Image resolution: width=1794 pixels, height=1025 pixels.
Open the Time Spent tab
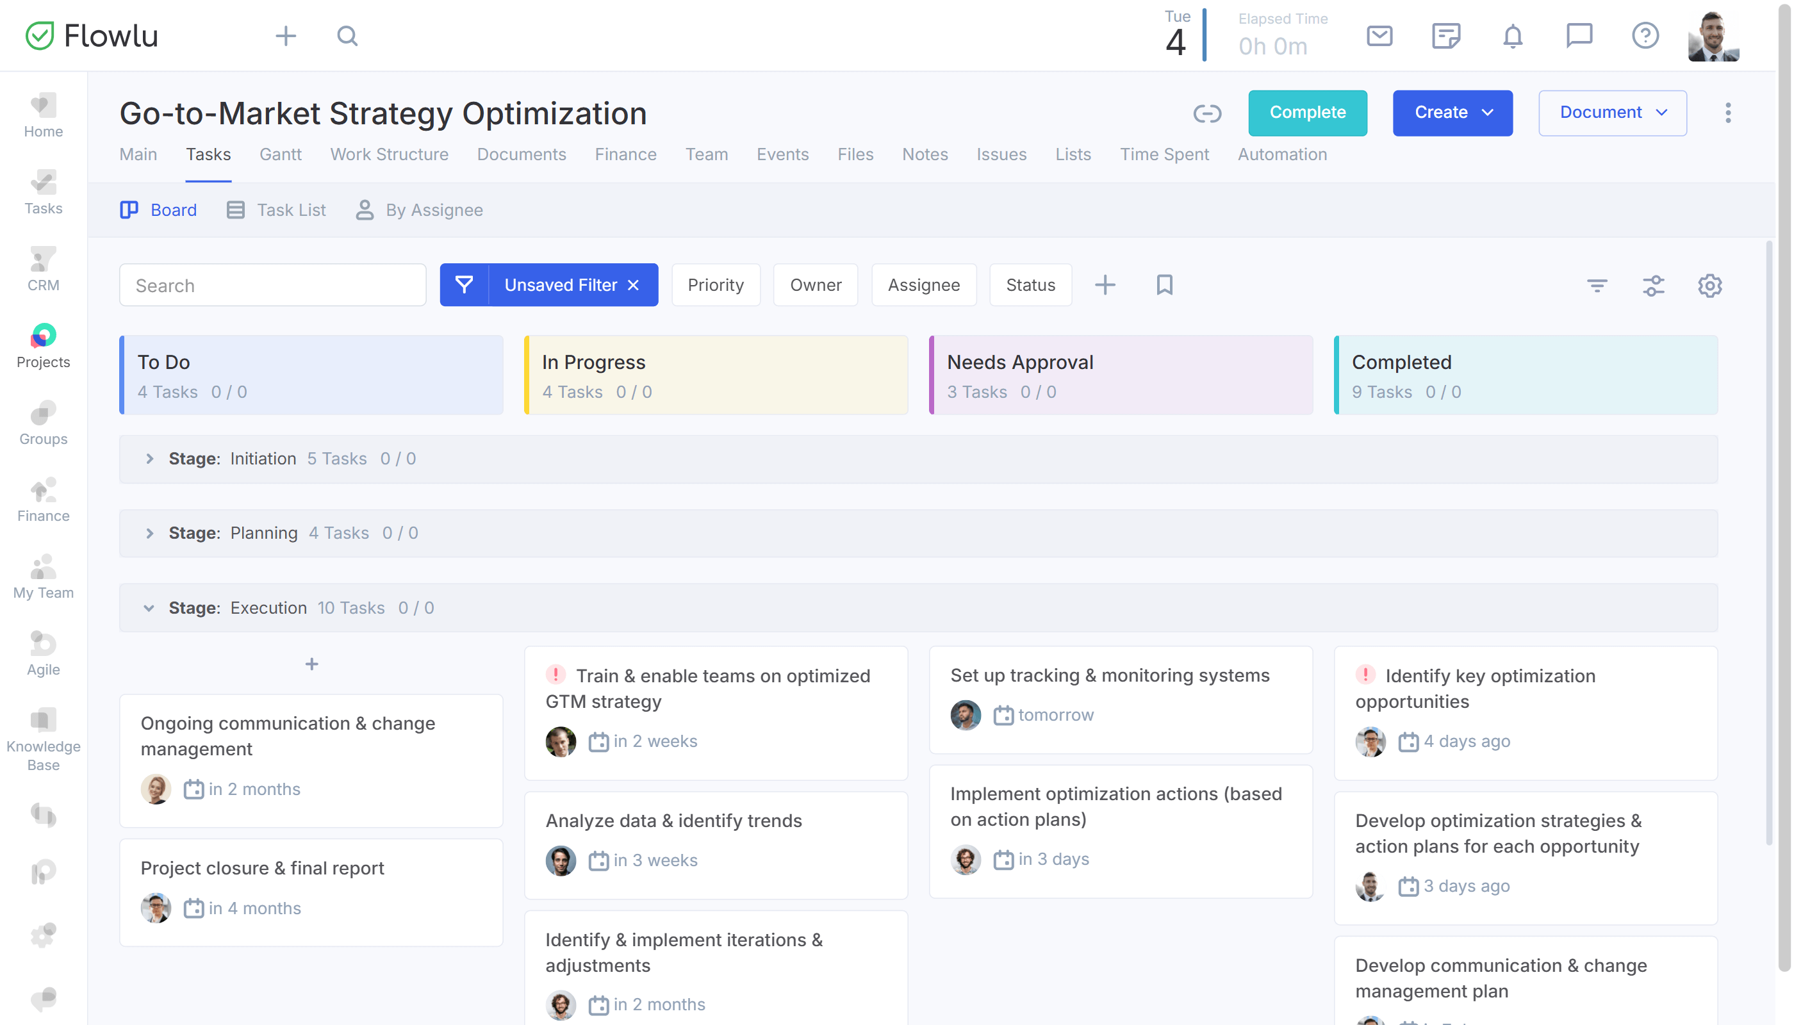[1165, 154]
